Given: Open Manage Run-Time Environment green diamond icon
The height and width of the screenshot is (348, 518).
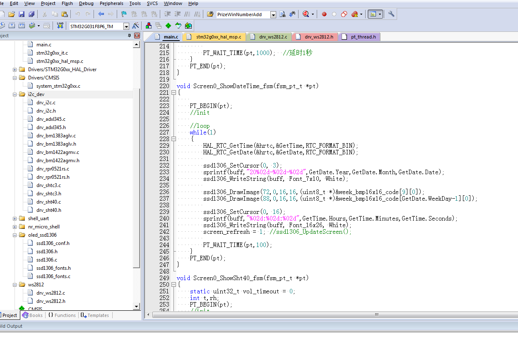Looking at the screenshot, I should pyautogui.click(x=168, y=26).
